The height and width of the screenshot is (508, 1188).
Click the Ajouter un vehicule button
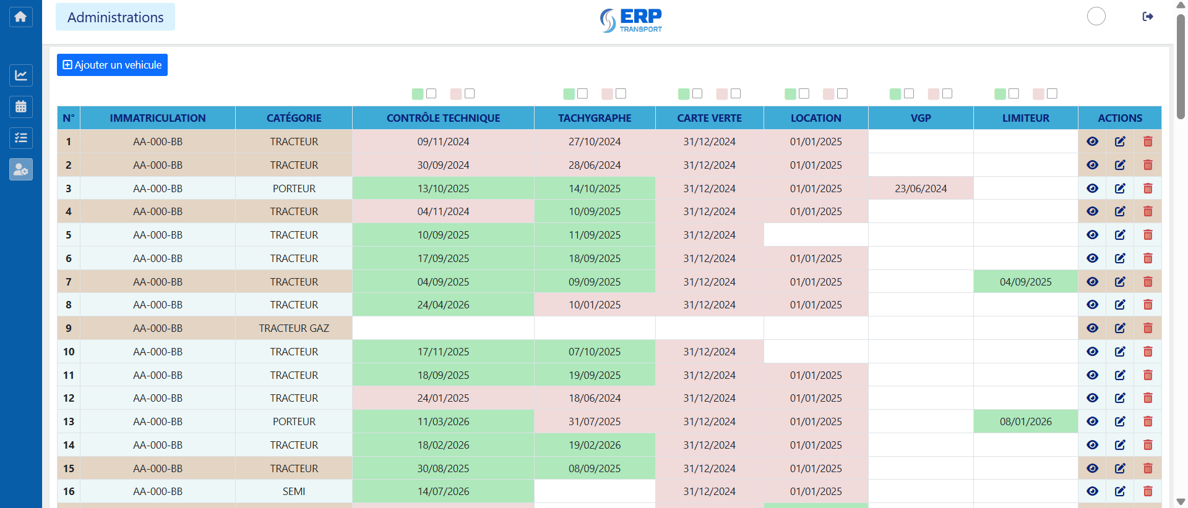pos(112,65)
